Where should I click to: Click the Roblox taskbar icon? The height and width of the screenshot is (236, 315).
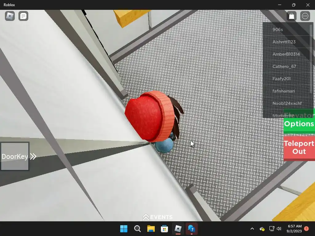[x=178, y=229]
